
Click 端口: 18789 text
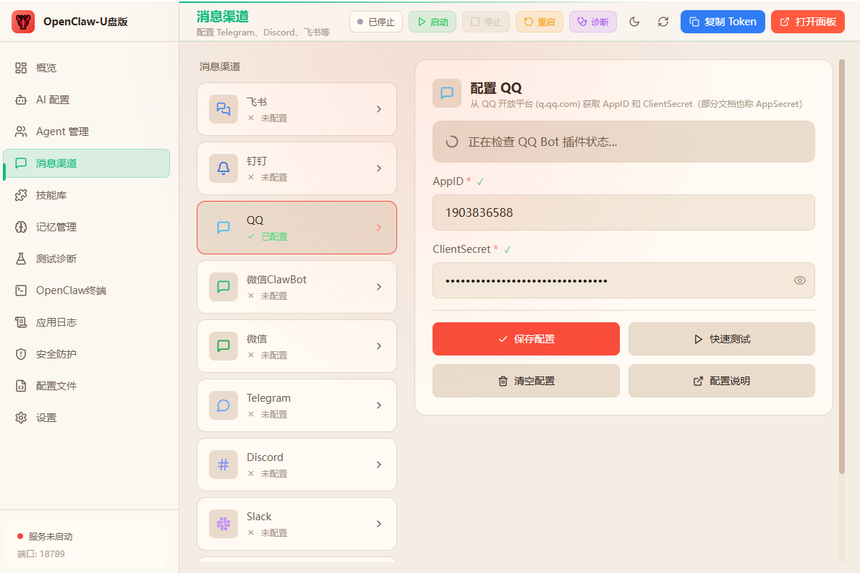tap(41, 553)
